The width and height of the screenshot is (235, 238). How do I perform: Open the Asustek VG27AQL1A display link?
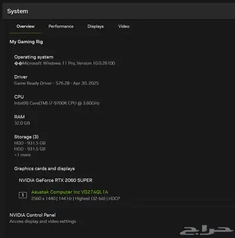point(69,192)
